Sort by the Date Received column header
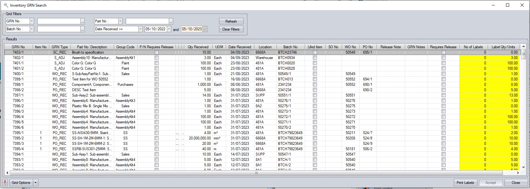Screen dimensions: 530x189 pyautogui.click(x=240, y=47)
